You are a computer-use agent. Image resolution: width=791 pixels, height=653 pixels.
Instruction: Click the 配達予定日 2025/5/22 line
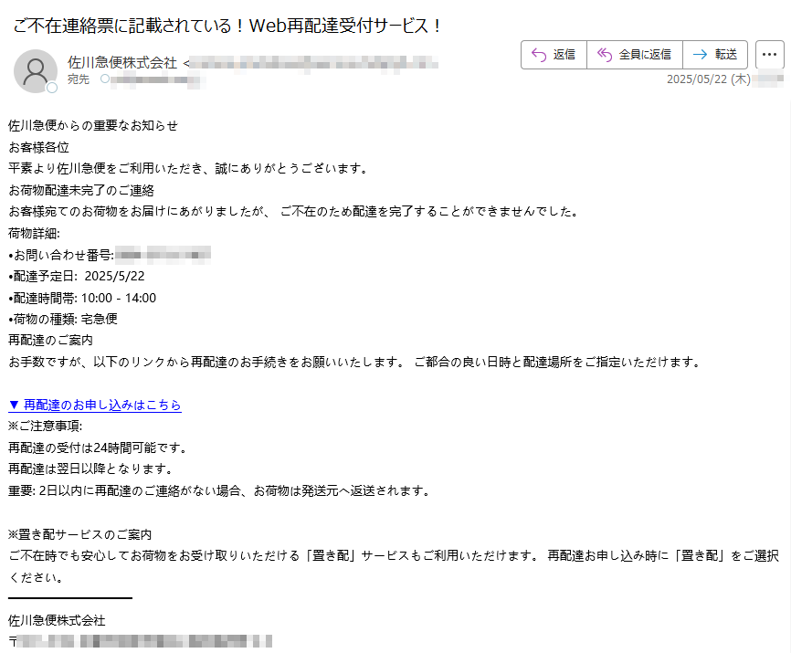tap(77, 277)
